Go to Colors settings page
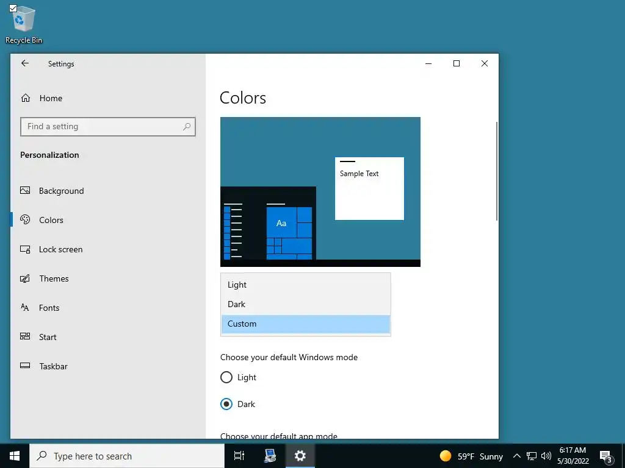625x468 pixels. [107, 219]
